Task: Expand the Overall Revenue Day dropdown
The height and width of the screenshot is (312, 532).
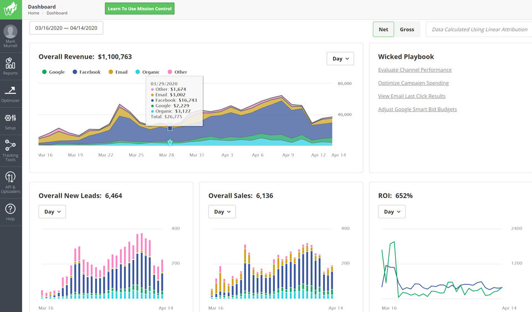Action: (x=340, y=58)
